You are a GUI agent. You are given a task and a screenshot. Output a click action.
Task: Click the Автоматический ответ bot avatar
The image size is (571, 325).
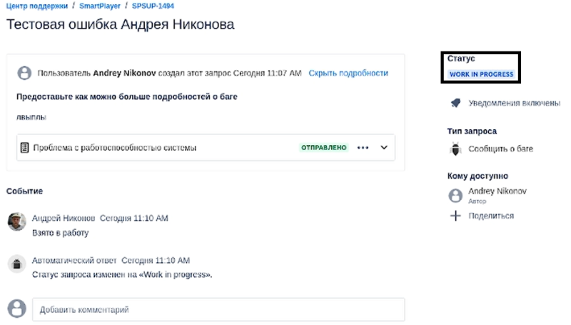coord(16,264)
